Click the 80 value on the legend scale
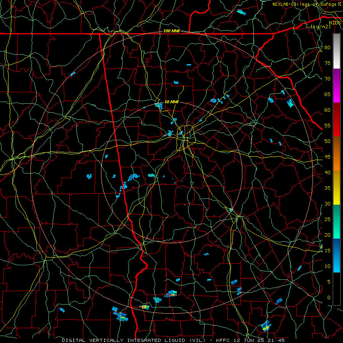 tap(327, 48)
